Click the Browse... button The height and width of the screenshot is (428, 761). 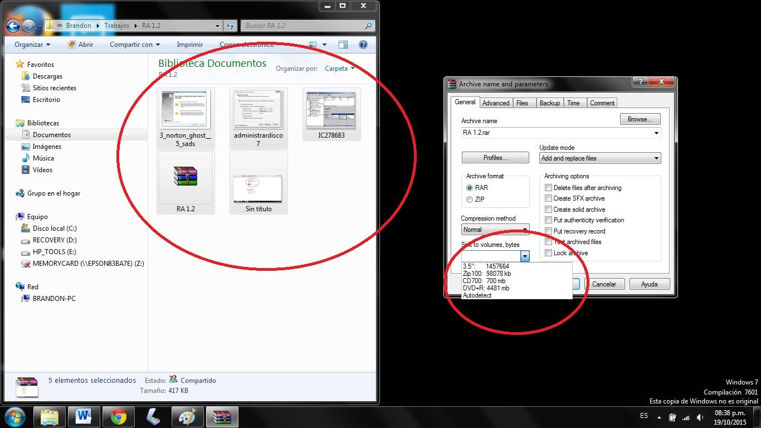(x=640, y=119)
